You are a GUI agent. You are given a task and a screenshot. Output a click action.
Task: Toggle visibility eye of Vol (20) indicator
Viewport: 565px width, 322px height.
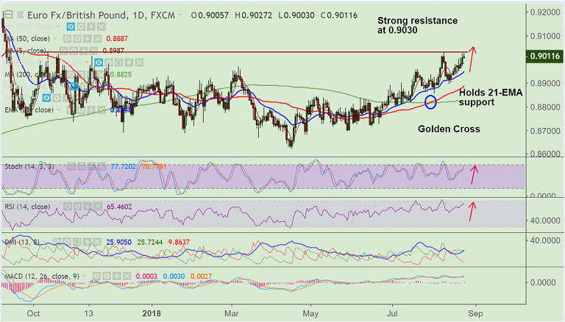coord(46,98)
